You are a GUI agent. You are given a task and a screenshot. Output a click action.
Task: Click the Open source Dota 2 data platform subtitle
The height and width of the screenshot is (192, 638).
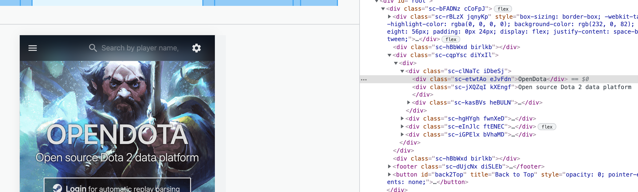click(117, 158)
